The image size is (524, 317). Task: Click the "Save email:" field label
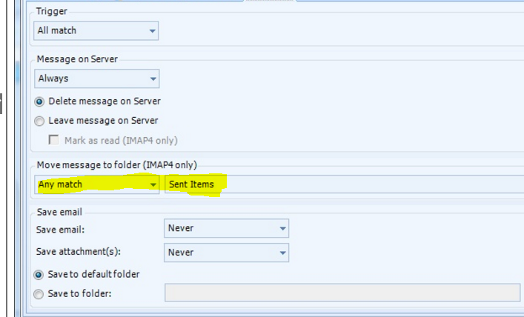tap(60, 229)
